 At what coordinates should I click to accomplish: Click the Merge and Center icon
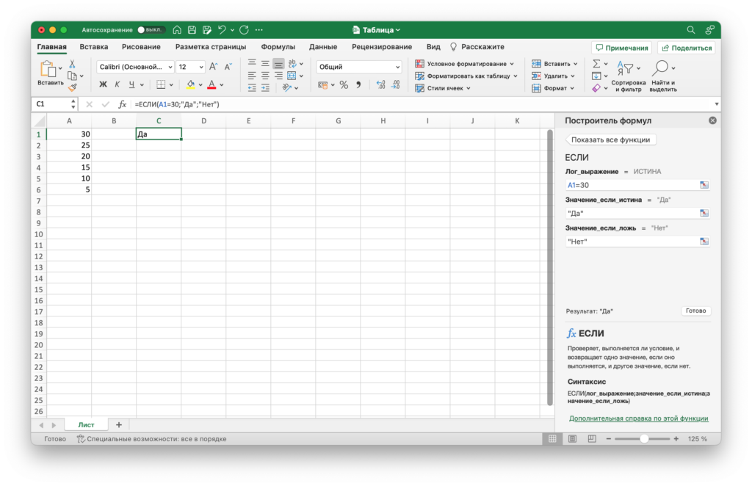tap(292, 76)
